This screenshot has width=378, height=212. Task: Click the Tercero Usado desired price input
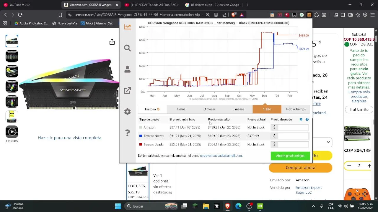pyautogui.click(x=293, y=145)
